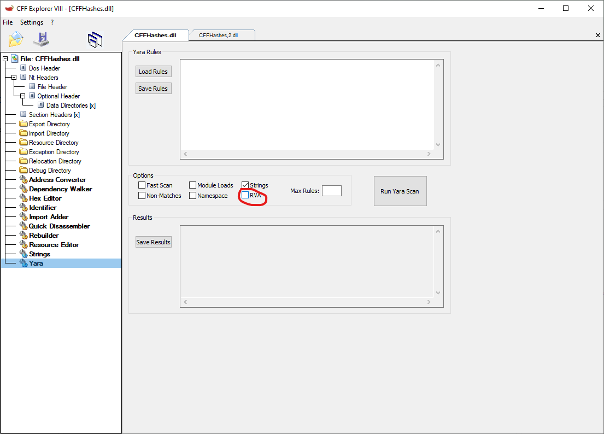This screenshot has height=434, width=604.
Task: Enable the RVA checkbox
Action: point(245,195)
